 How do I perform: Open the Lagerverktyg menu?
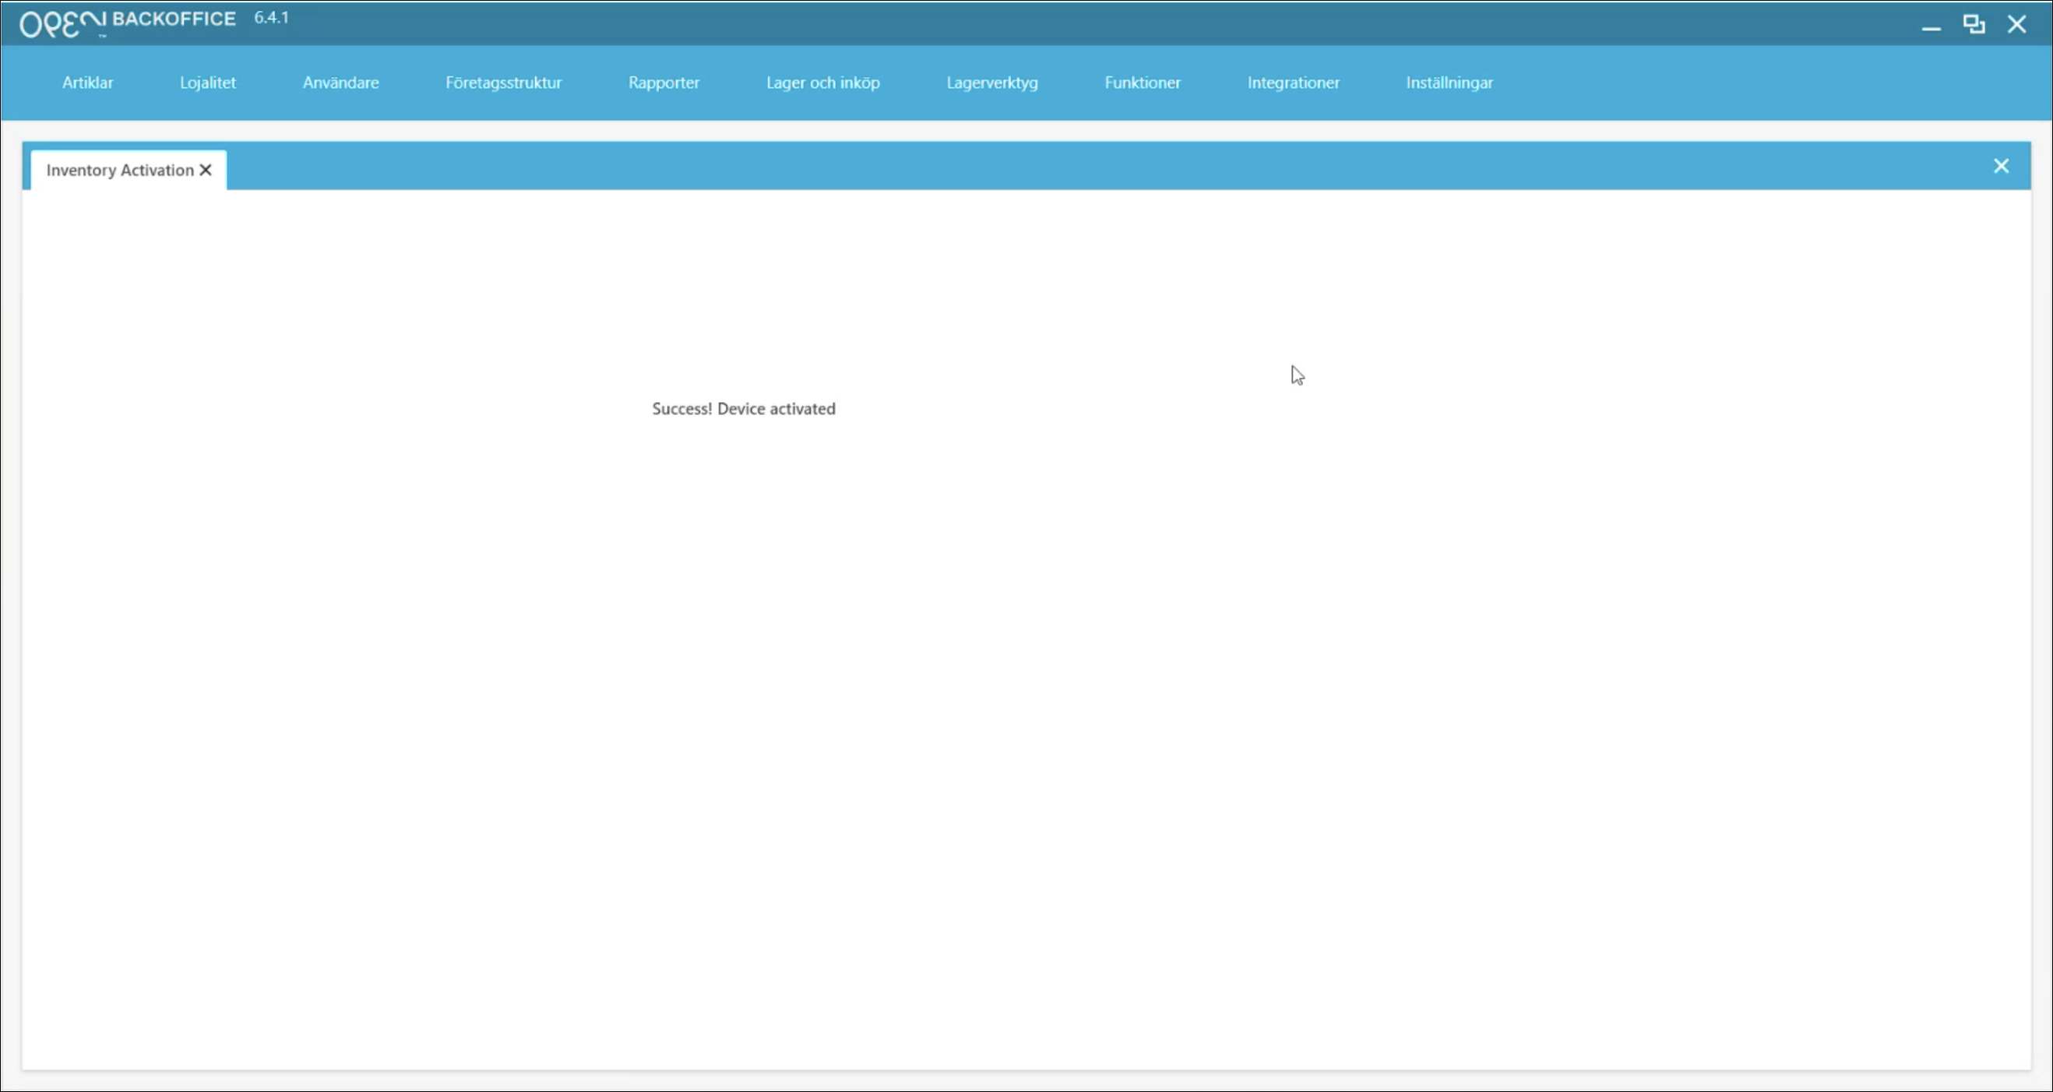(x=991, y=83)
